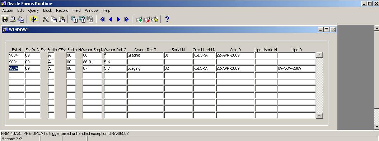Click the Insert Record icon

[x=139, y=19]
